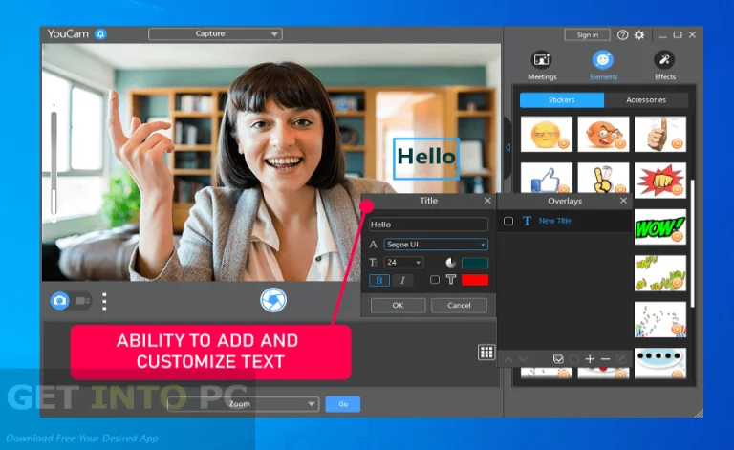Switch to the Elements tab
734x450 pixels.
(603, 66)
